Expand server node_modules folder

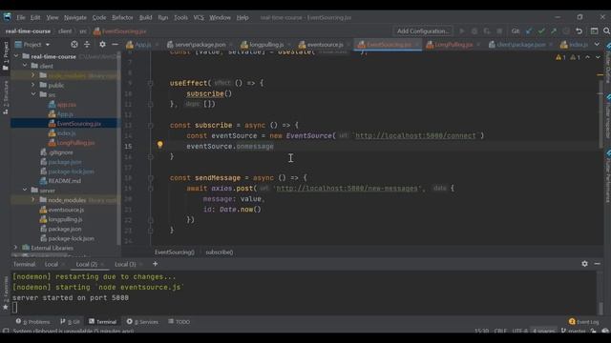coord(33,200)
